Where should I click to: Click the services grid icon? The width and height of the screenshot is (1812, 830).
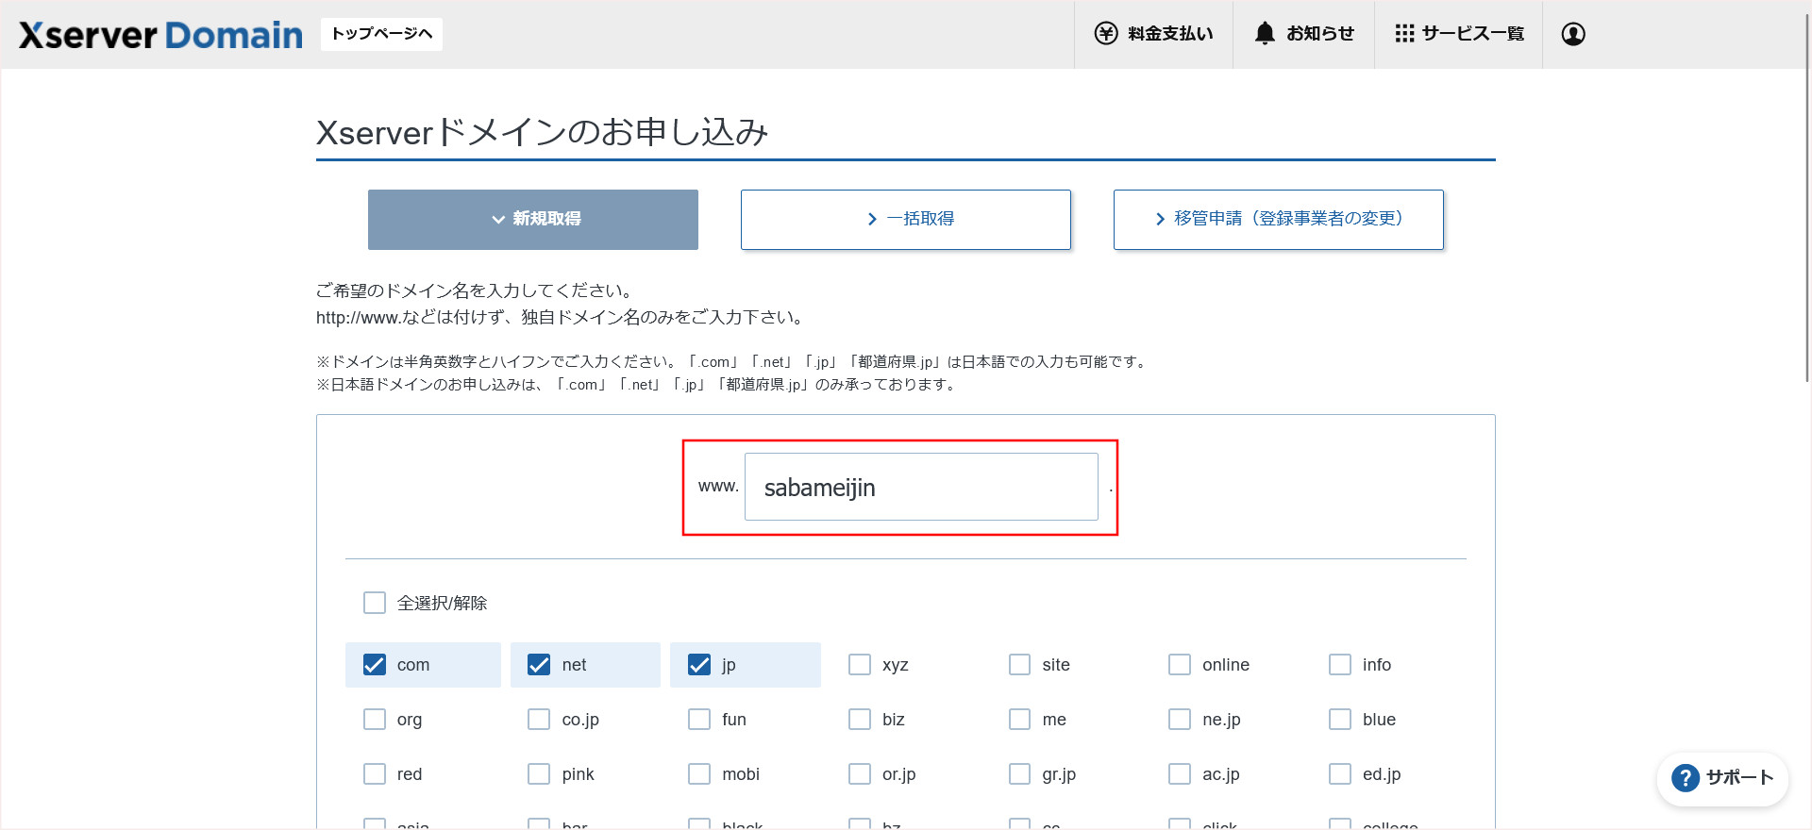coord(1404,34)
